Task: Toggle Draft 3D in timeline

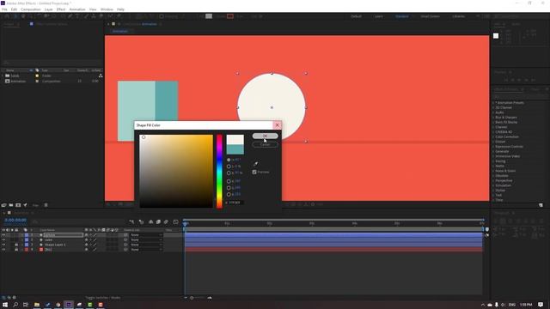Action: 141,221
